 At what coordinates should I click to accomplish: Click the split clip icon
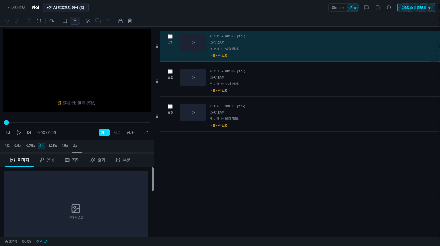[39, 21]
